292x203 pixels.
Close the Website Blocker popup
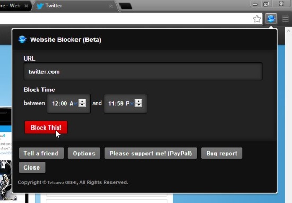pos(32,167)
